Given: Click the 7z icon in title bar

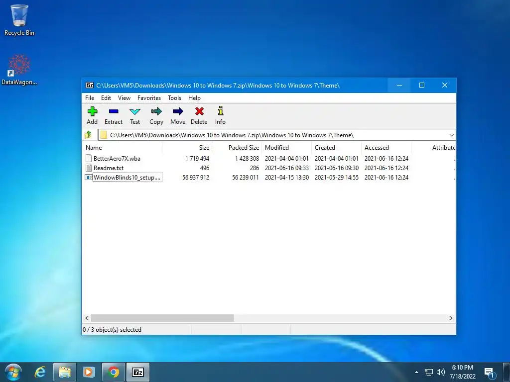Looking at the screenshot, I should coord(90,85).
